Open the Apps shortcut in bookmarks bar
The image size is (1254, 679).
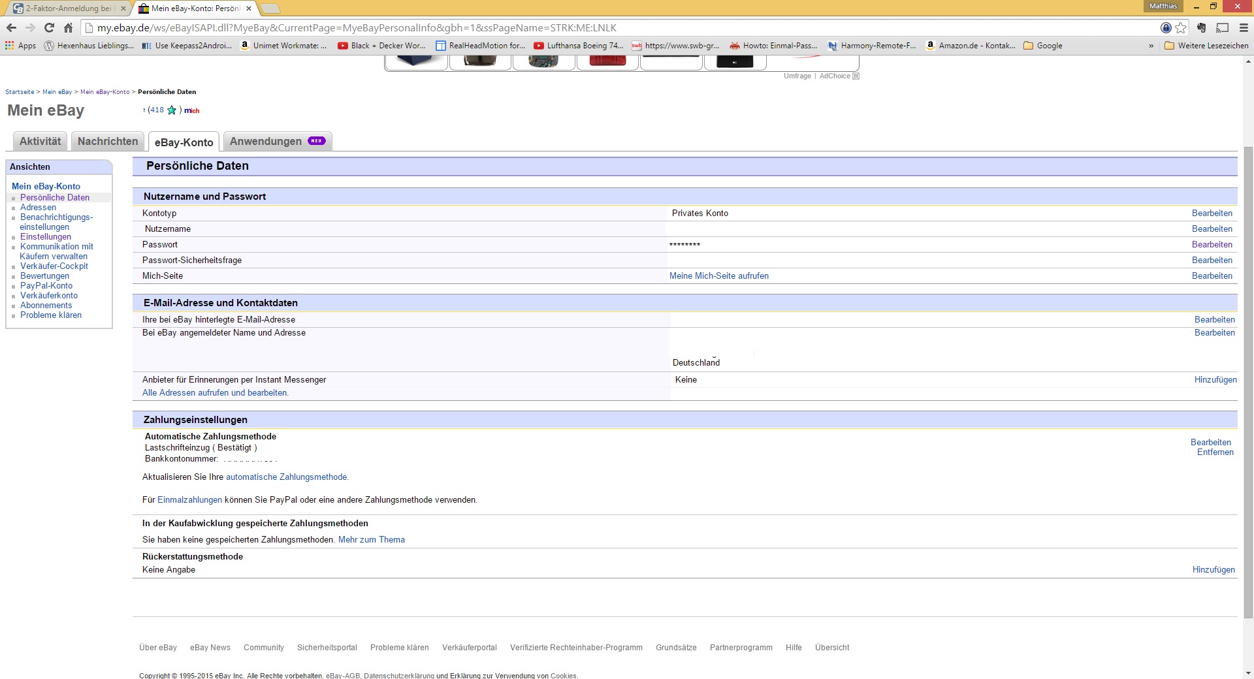click(20, 46)
